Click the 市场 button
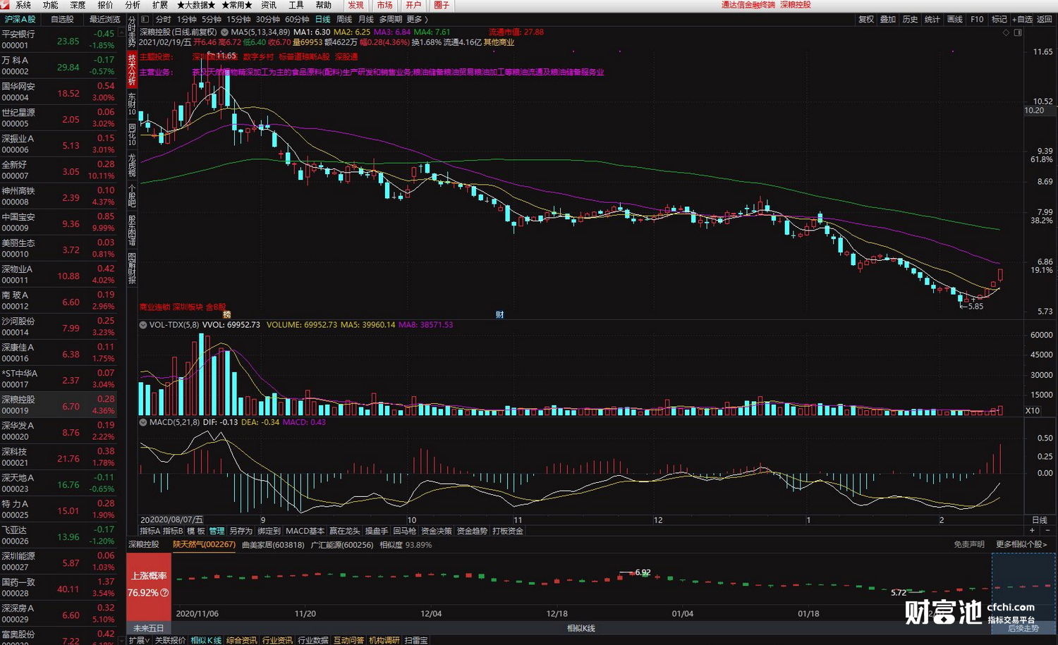The image size is (1058, 645). coord(384,5)
